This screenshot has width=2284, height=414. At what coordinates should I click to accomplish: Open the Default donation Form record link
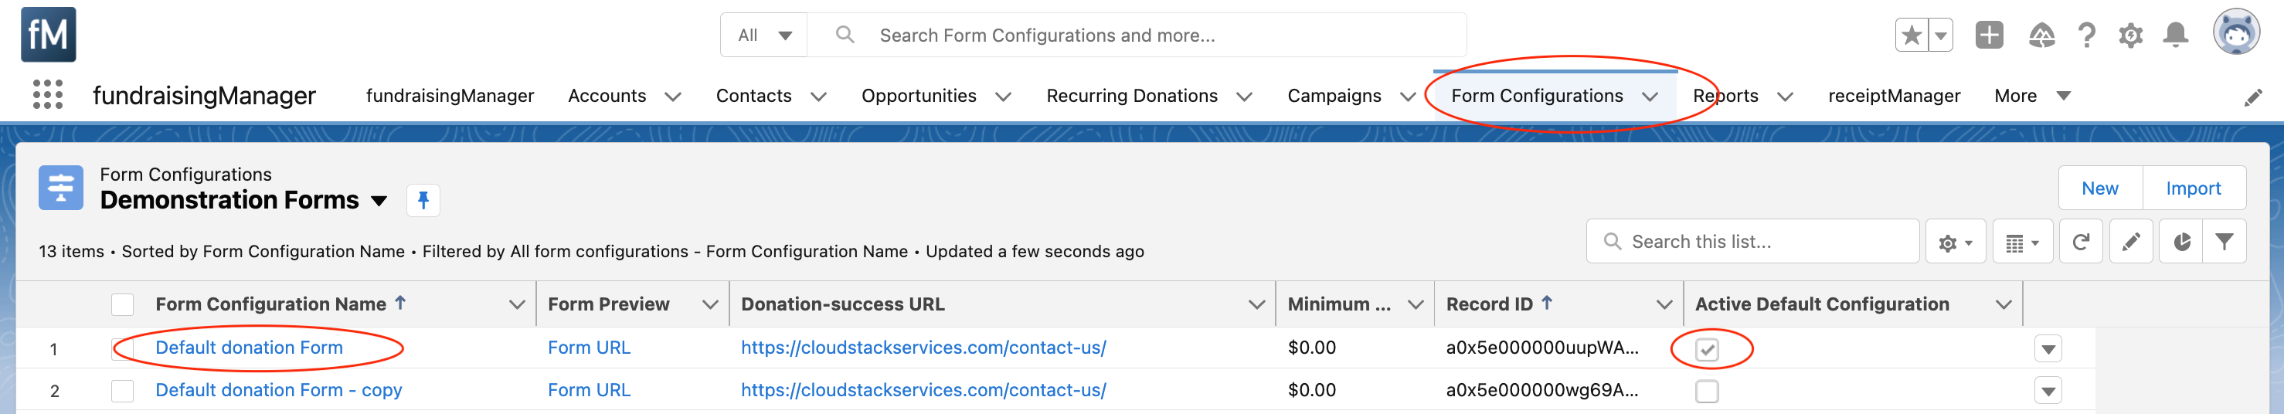pyautogui.click(x=249, y=348)
